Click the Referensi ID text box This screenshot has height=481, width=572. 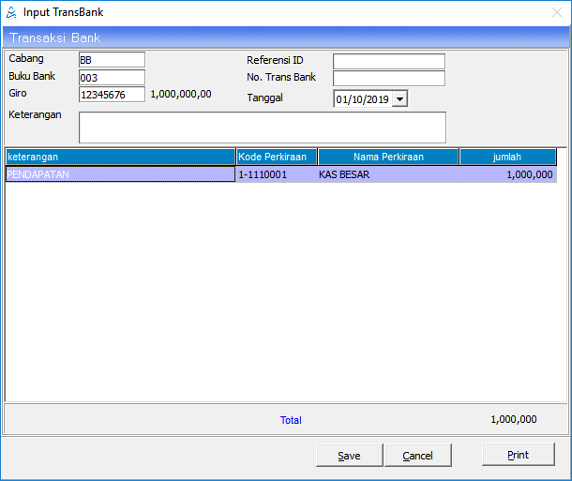(388, 61)
